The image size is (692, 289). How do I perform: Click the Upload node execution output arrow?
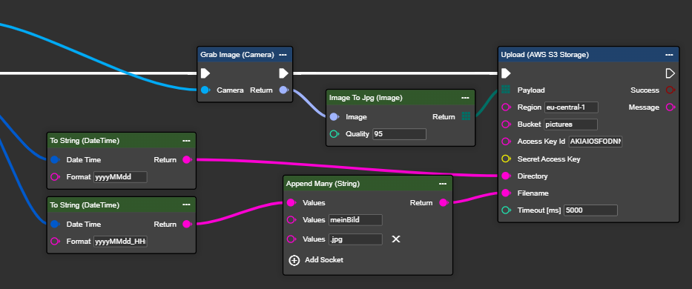(x=670, y=73)
